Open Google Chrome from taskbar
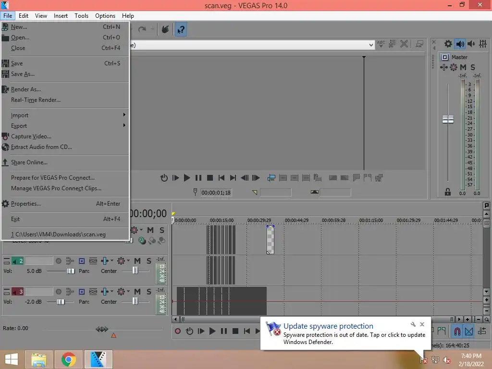This screenshot has width=492, height=369. tap(69, 359)
